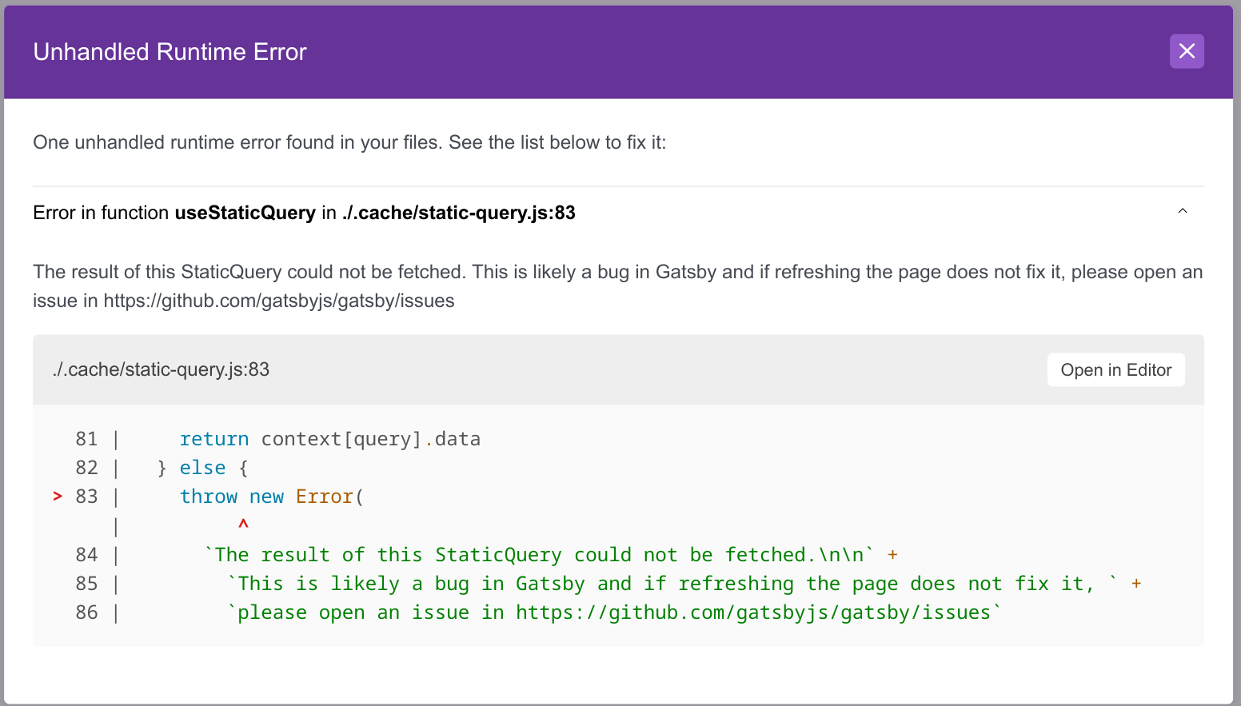The height and width of the screenshot is (706, 1241).
Task: Select the Error keyword on line 83
Action: [x=324, y=496]
